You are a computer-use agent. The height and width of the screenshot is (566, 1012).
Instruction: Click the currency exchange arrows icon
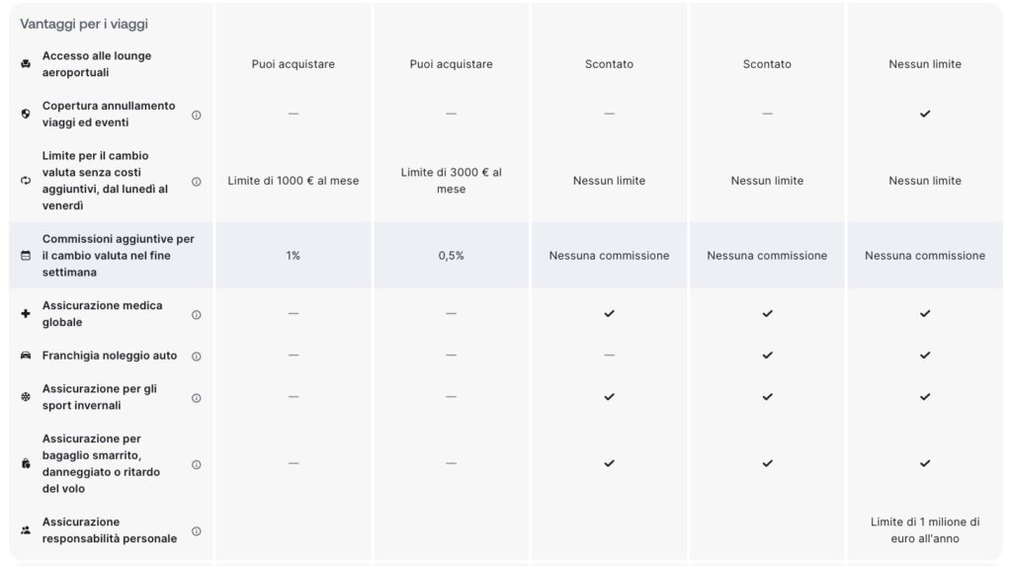pos(26,181)
